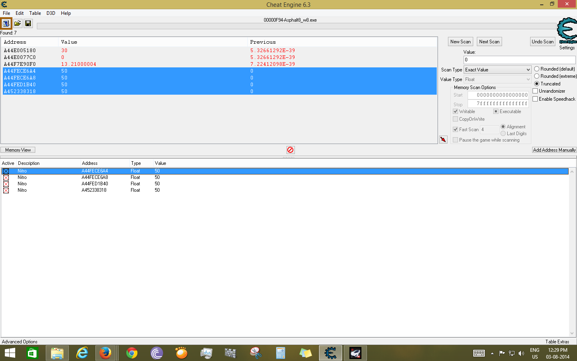The height and width of the screenshot is (361, 577).
Task: Toggle the CopyOnWrite checkbox
Action: coord(455,119)
